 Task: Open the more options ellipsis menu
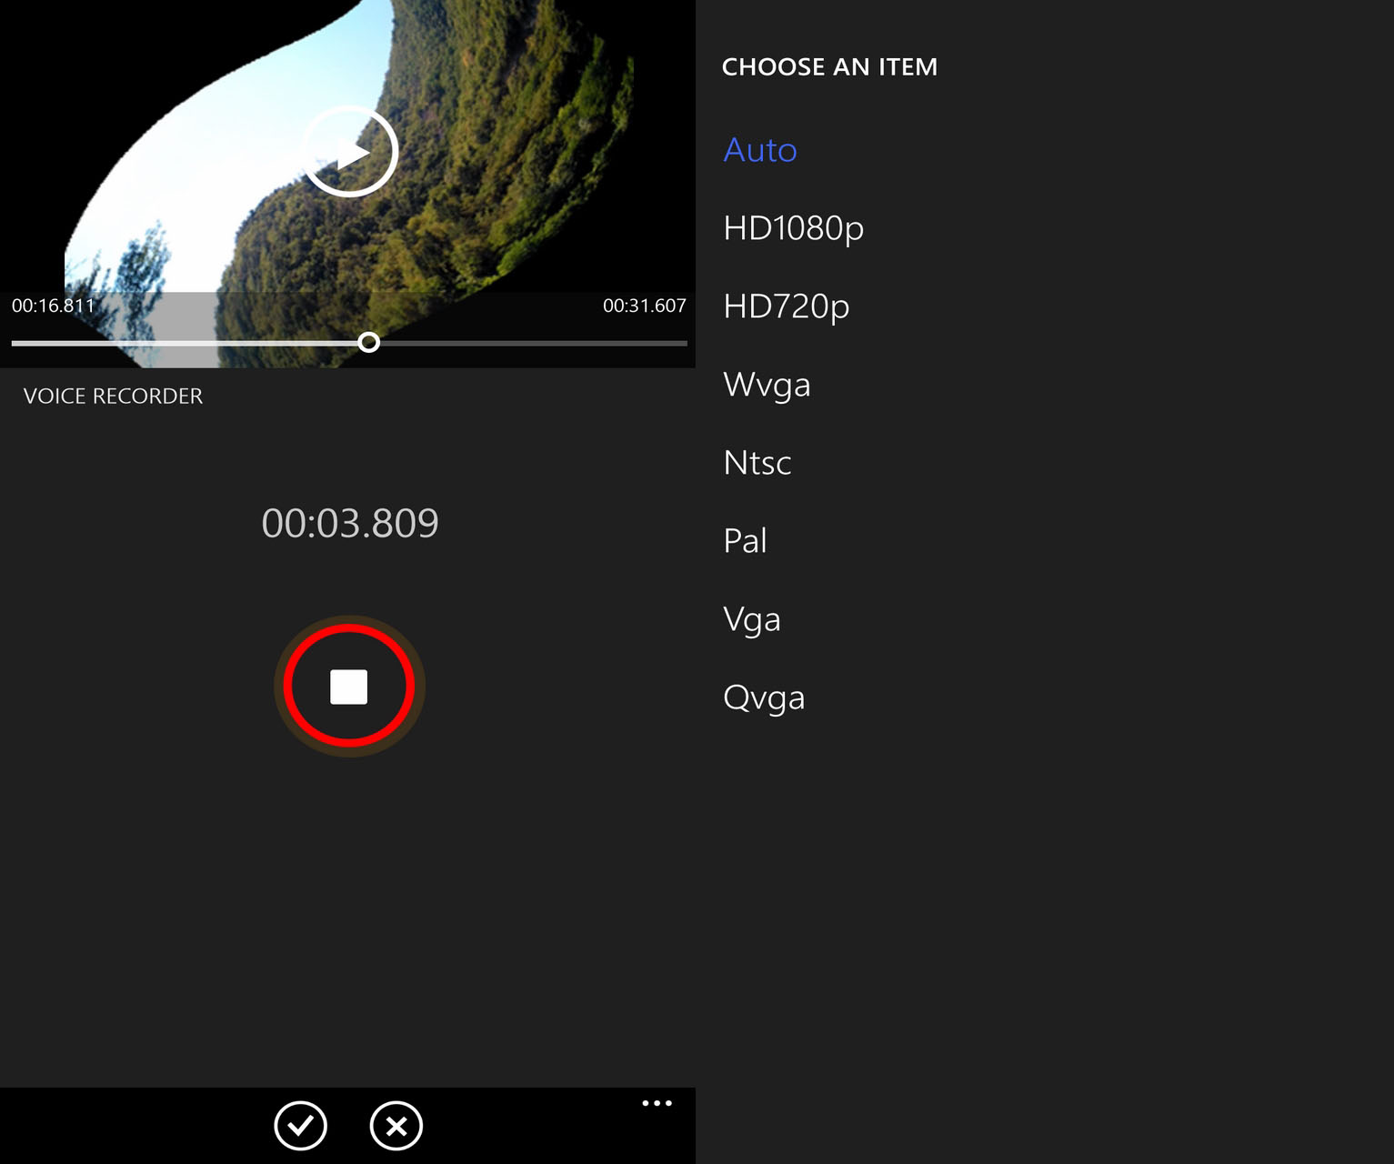657,1103
